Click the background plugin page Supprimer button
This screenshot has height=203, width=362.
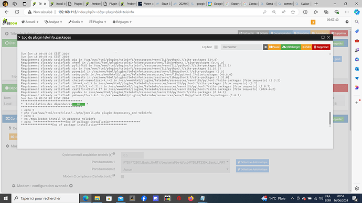[x=339, y=33]
